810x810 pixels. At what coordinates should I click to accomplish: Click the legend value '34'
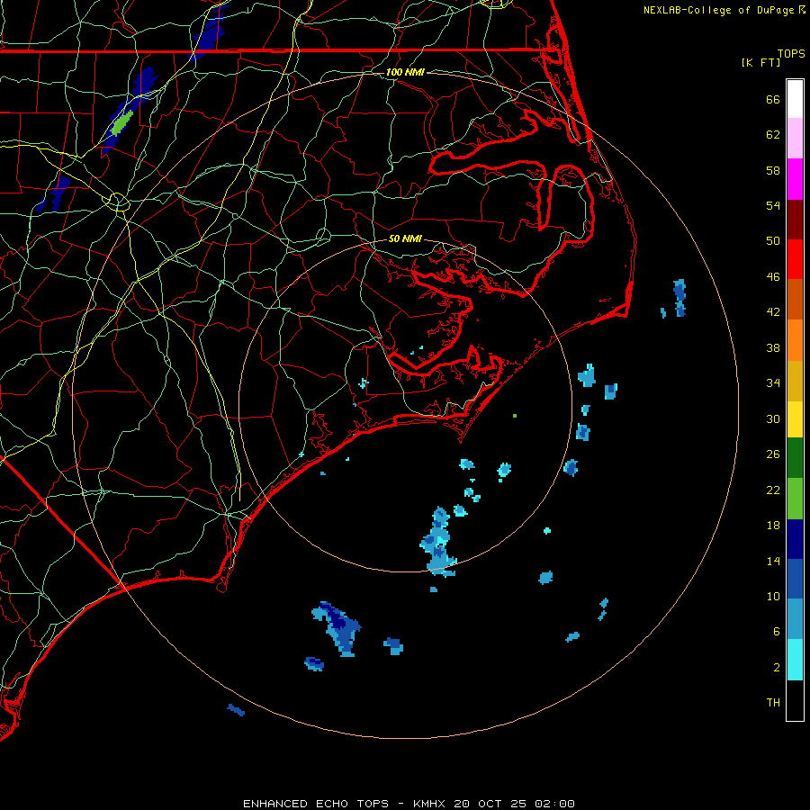pyautogui.click(x=773, y=382)
